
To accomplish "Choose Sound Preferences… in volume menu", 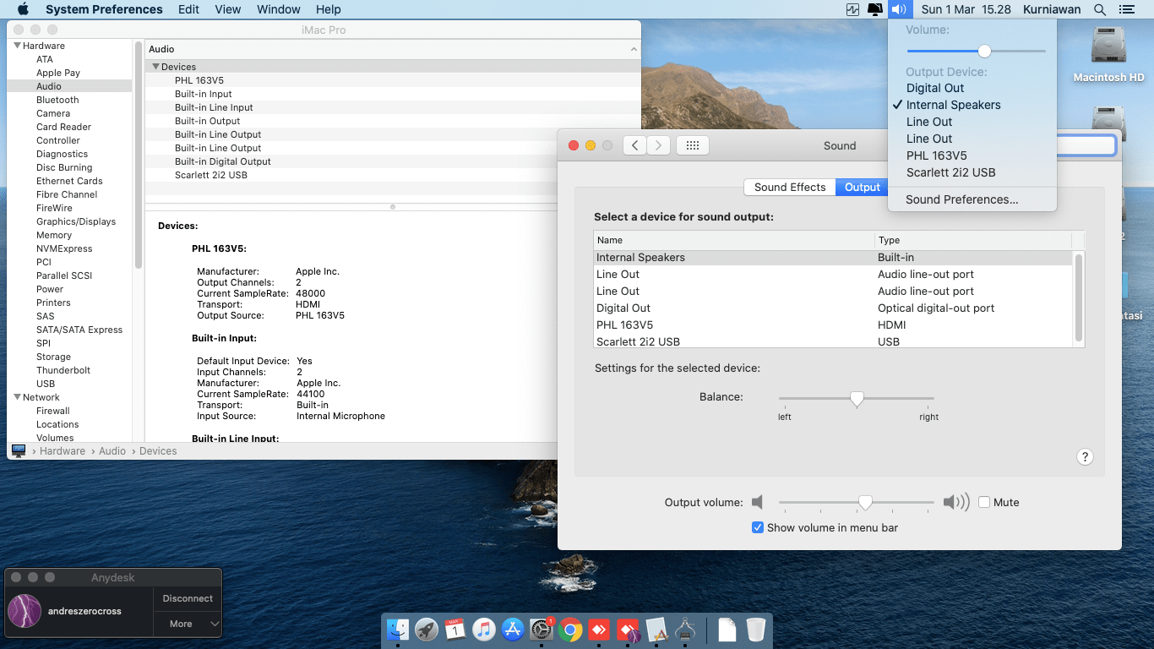I will pyautogui.click(x=972, y=199).
